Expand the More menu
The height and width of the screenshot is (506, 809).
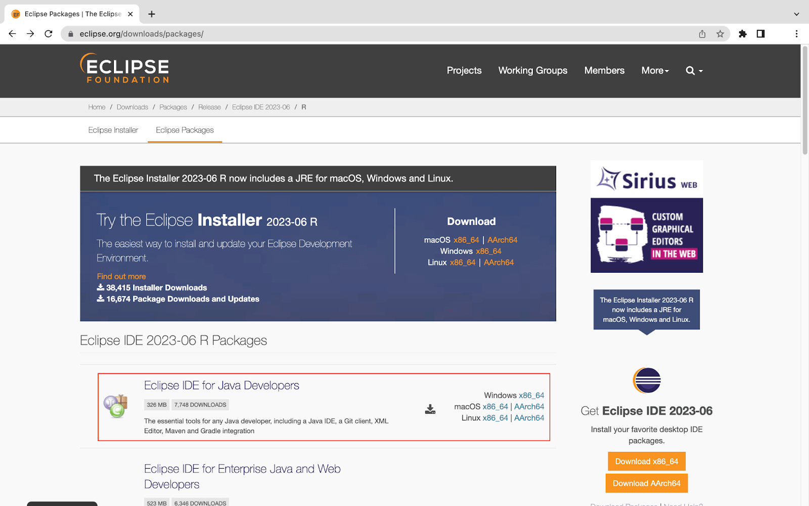tap(655, 71)
